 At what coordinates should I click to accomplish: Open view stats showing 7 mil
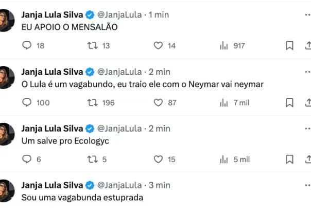pos(224,102)
